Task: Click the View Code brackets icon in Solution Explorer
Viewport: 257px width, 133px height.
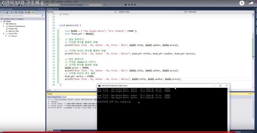Action: (x=26, y=12)
